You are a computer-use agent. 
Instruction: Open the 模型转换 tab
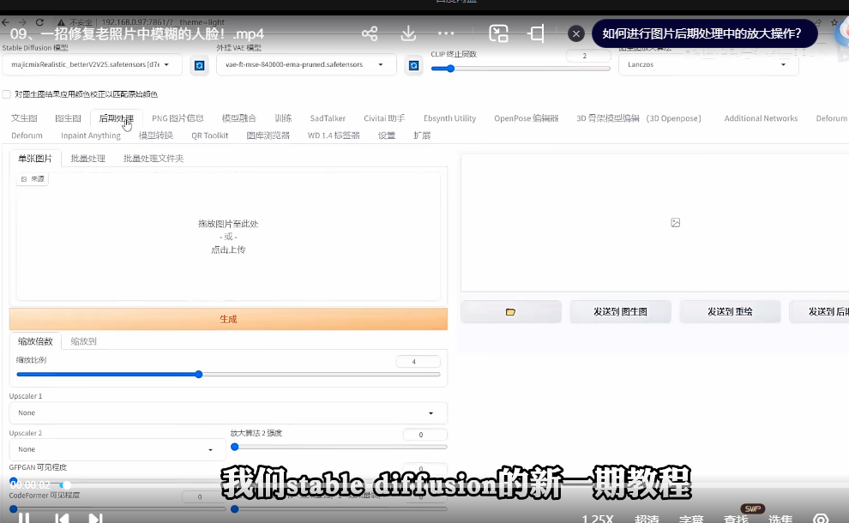pyautogui.click(x=156, y=135)
